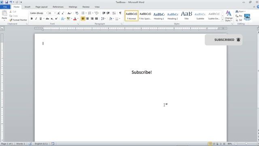This screenshot has height=146, width=259.
Task: Click the Increase Indent icon
Action: click(x=108, y=13)
